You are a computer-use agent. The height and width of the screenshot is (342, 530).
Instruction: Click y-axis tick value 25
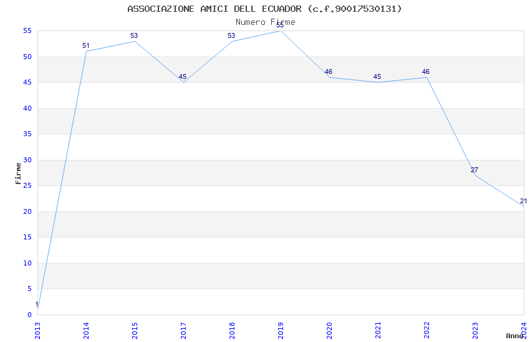click(x=27, y=185)
